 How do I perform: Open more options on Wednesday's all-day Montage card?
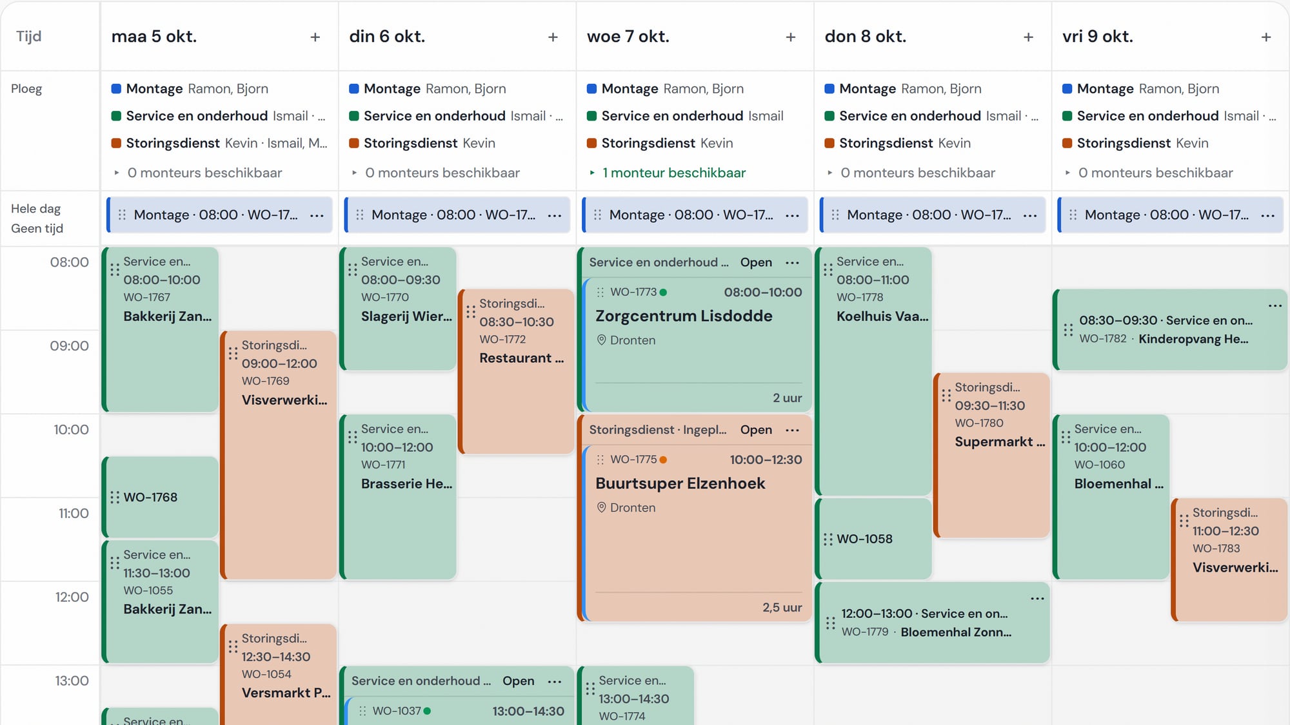tap(793, 215)
